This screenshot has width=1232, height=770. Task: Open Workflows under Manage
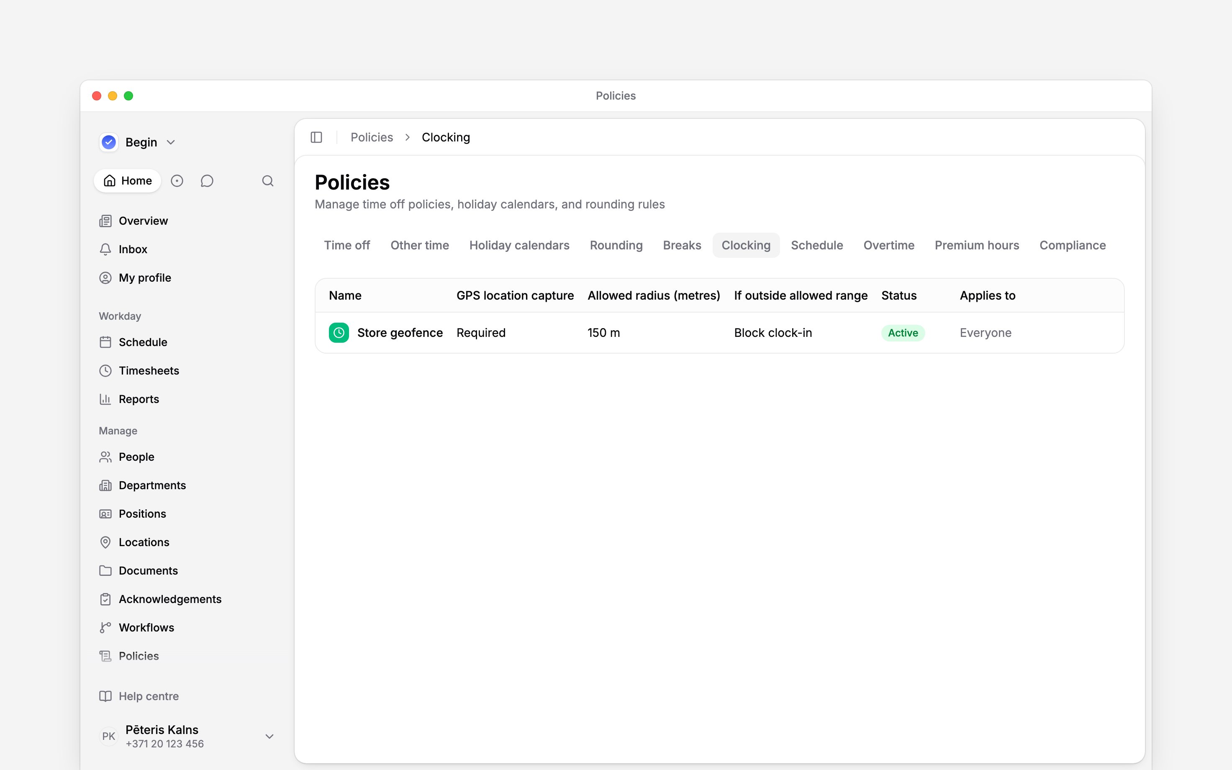[136, 628]
